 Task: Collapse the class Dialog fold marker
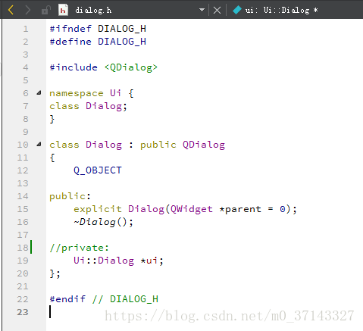tap(39, 145)
